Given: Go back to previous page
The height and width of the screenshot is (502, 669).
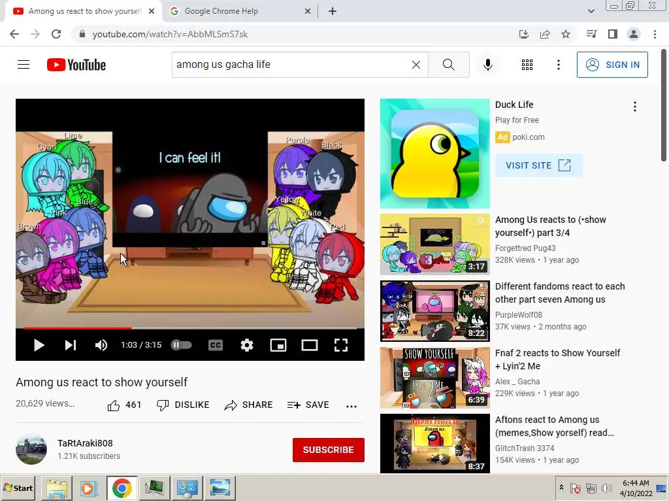Looking at the screenshot, I should click(14, 34).
